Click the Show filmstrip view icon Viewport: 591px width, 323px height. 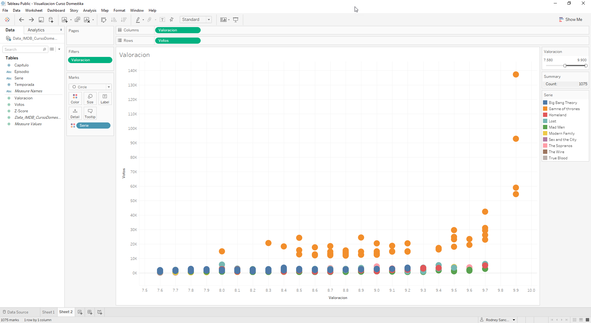(581, 320)
